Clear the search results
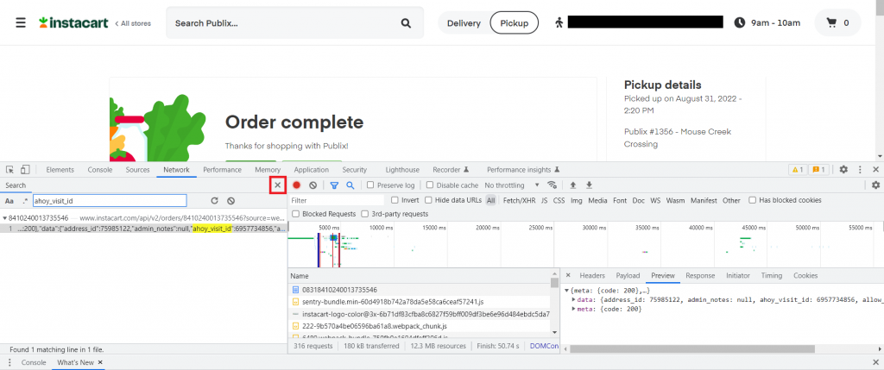Screen dimensions: 884x370 pyautogui.click(x=230, y=200)
